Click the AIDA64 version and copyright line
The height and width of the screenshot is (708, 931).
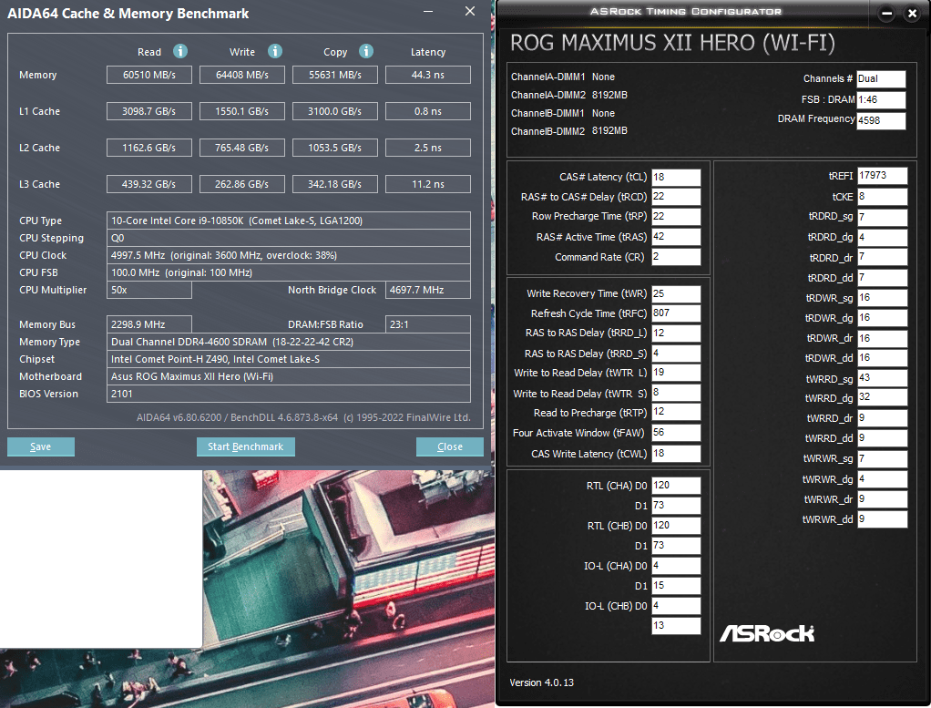[x=303, y=417]
